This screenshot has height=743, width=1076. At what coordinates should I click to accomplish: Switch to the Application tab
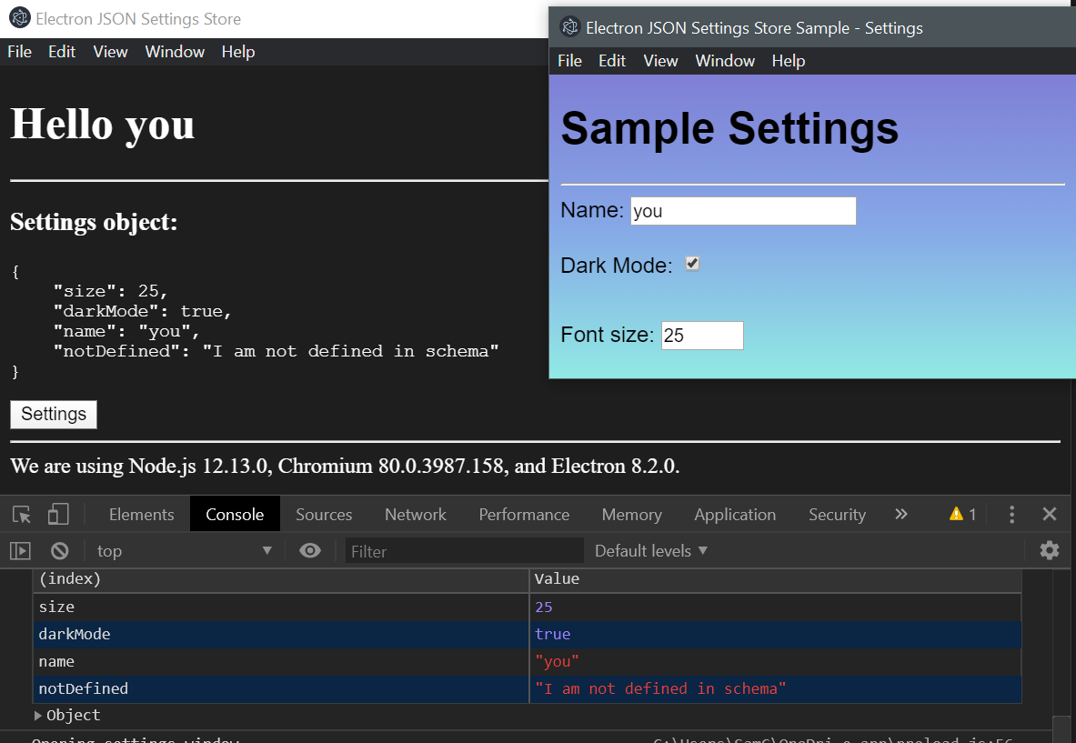735,515
